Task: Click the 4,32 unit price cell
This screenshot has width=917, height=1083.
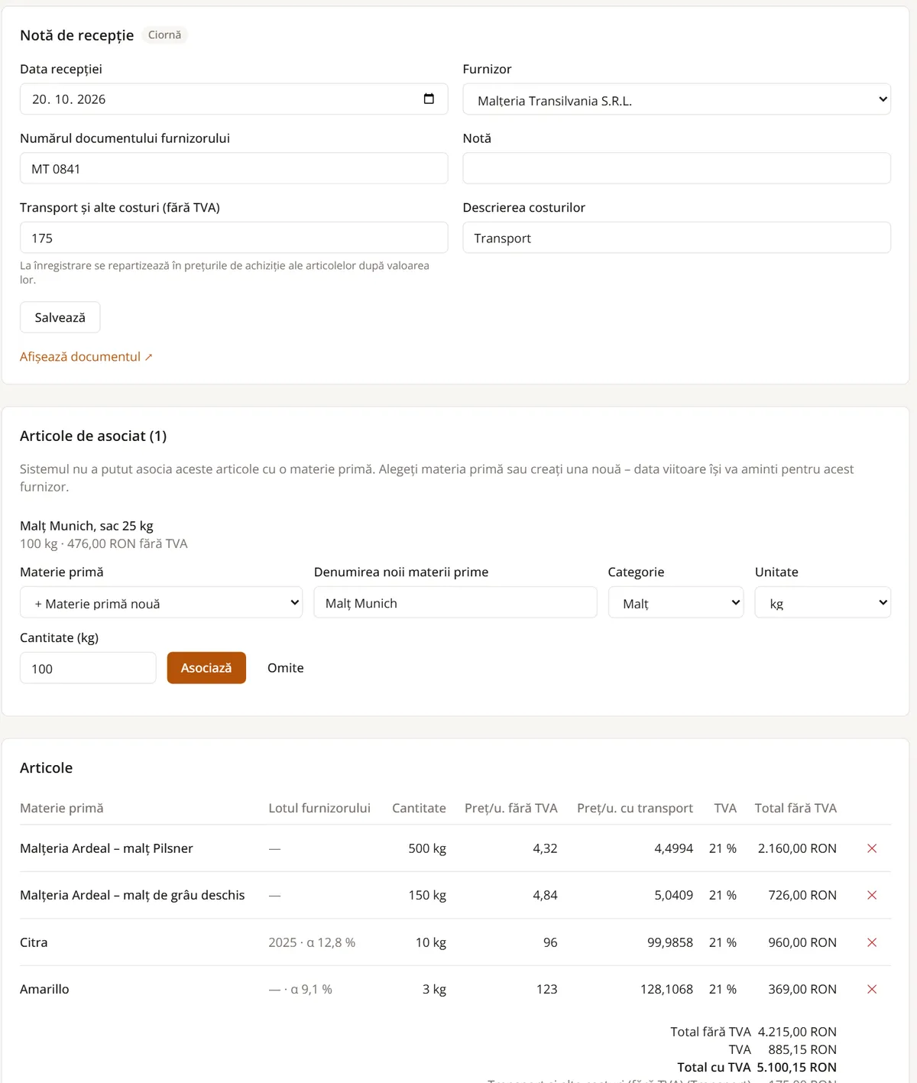Action: click(x=545, y=848)
